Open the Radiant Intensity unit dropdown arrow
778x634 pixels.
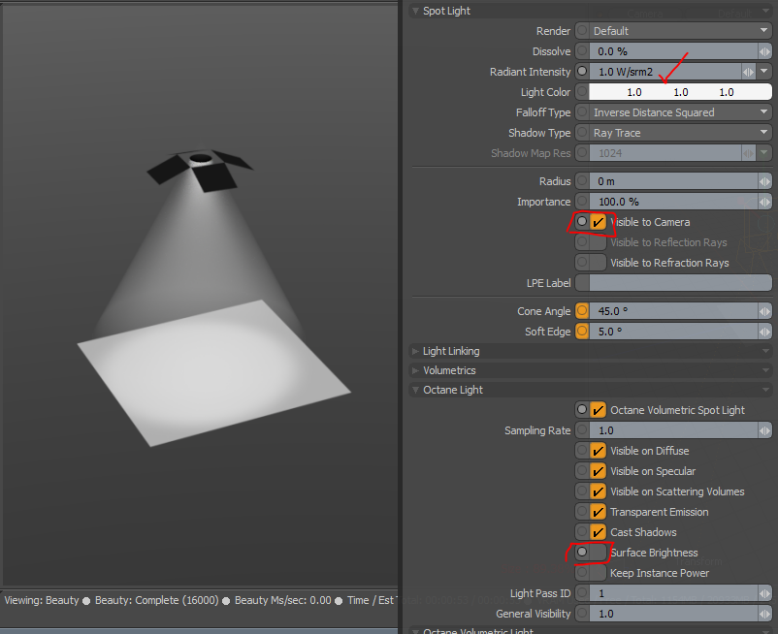click(x=764, y=72)
